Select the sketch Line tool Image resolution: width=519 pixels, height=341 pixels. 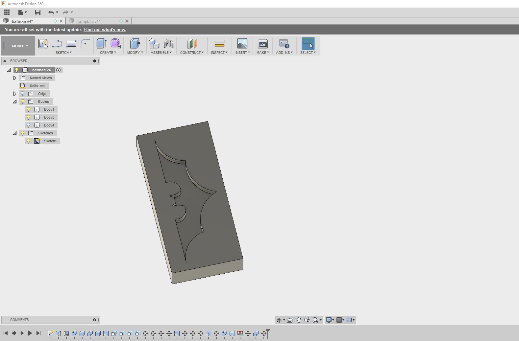[57, 44]
